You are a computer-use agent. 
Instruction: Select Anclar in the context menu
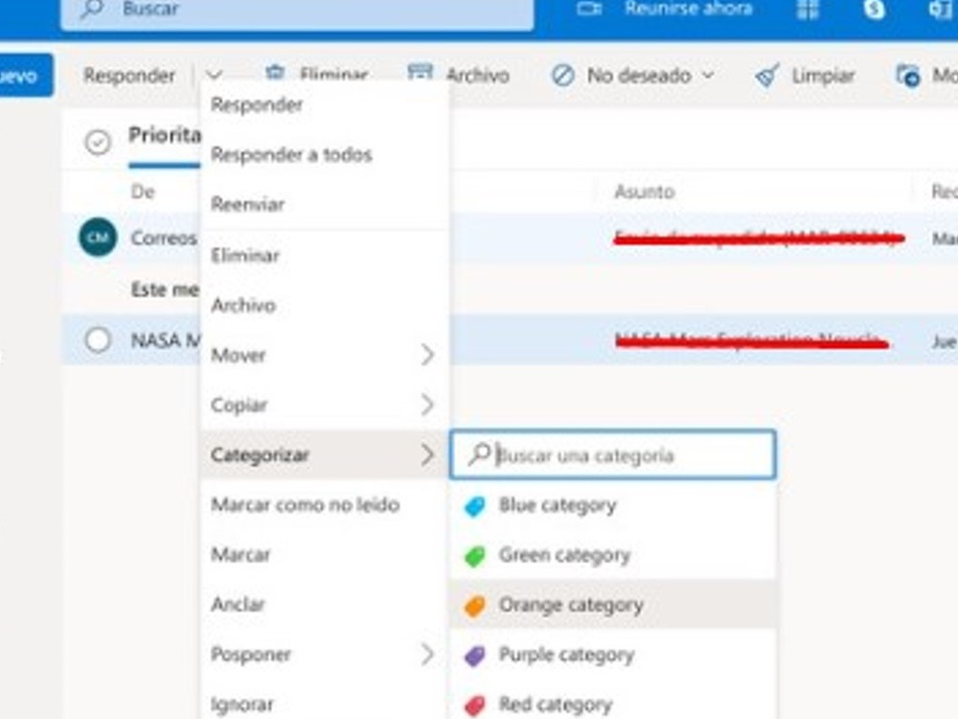pyautogui.click(x=238, y=605)
